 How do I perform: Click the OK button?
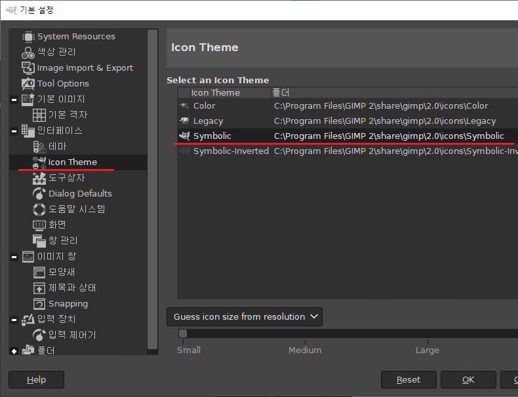pos(468,379)
